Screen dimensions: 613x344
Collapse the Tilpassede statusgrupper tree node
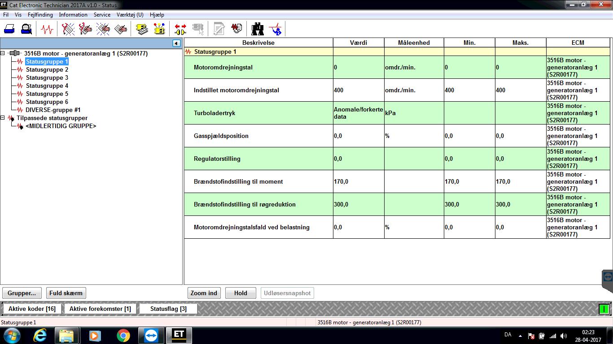click(3, 118)
